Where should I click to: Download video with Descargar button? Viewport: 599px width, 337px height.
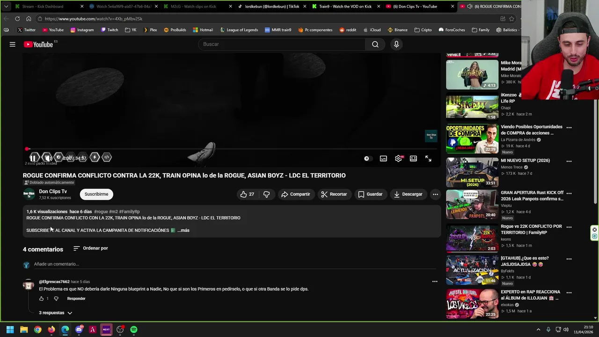click(408, 194)
